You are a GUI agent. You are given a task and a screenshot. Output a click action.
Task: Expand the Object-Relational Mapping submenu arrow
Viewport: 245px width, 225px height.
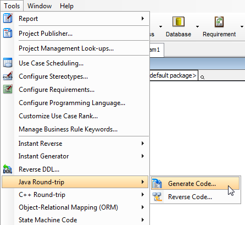pyautogui.click(x=143, y=207)
